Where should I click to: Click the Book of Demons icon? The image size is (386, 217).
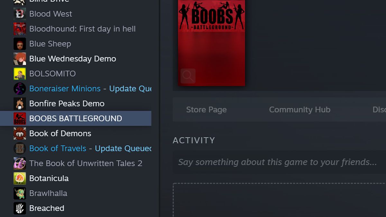coord(20,133)
